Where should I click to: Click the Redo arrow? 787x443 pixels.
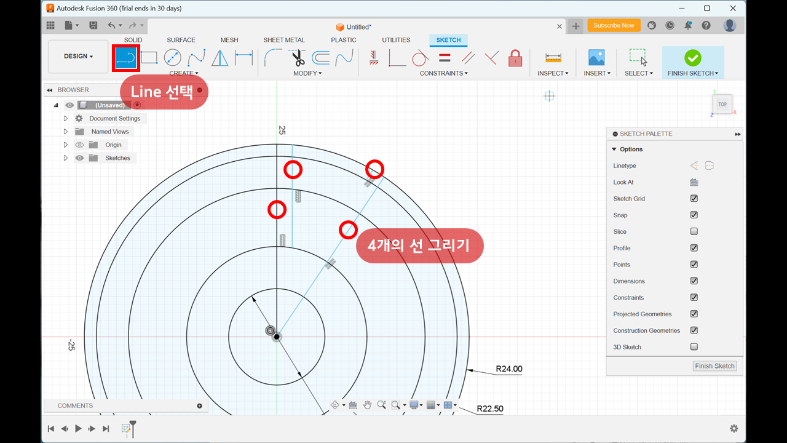132,25
